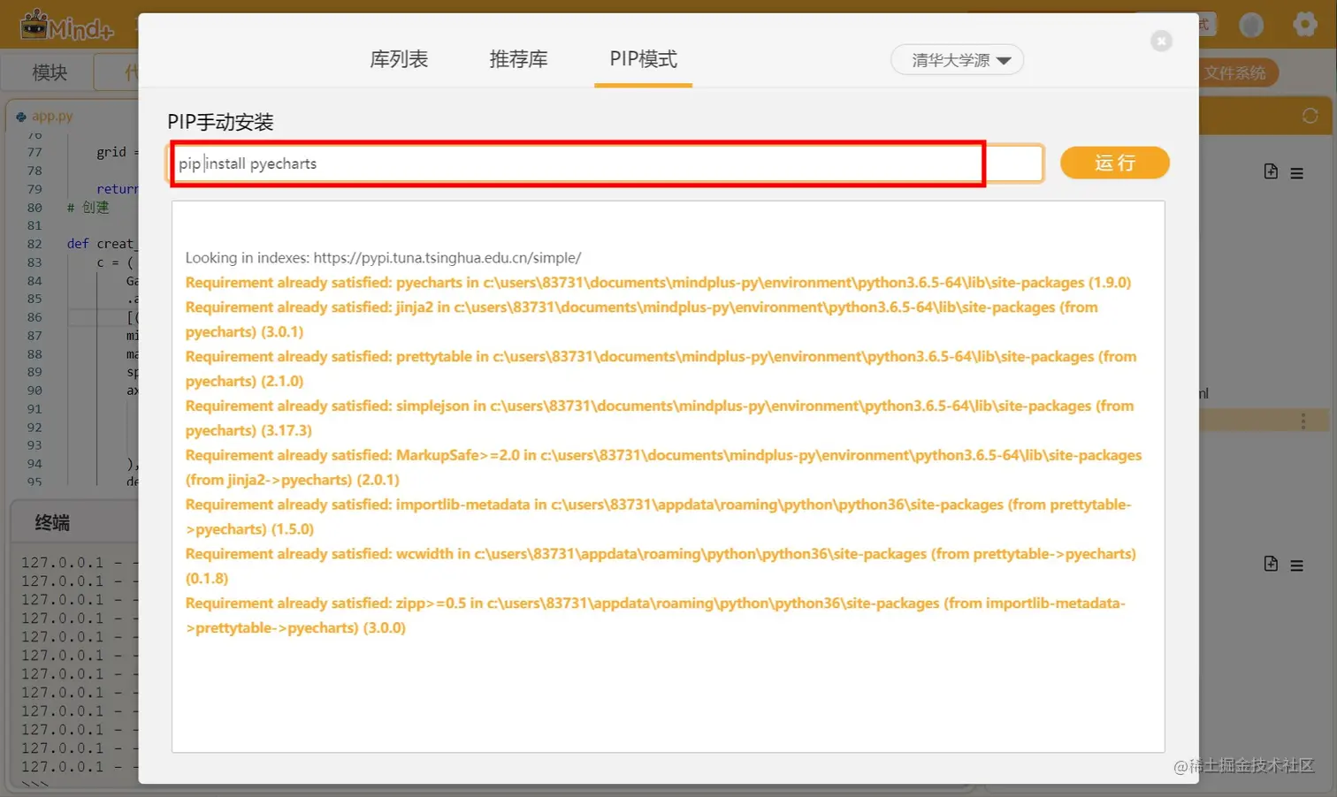Screen dimensions: 1337x797
Task: Click the '# 创建' comment on line 80
Action: [88, 208]
